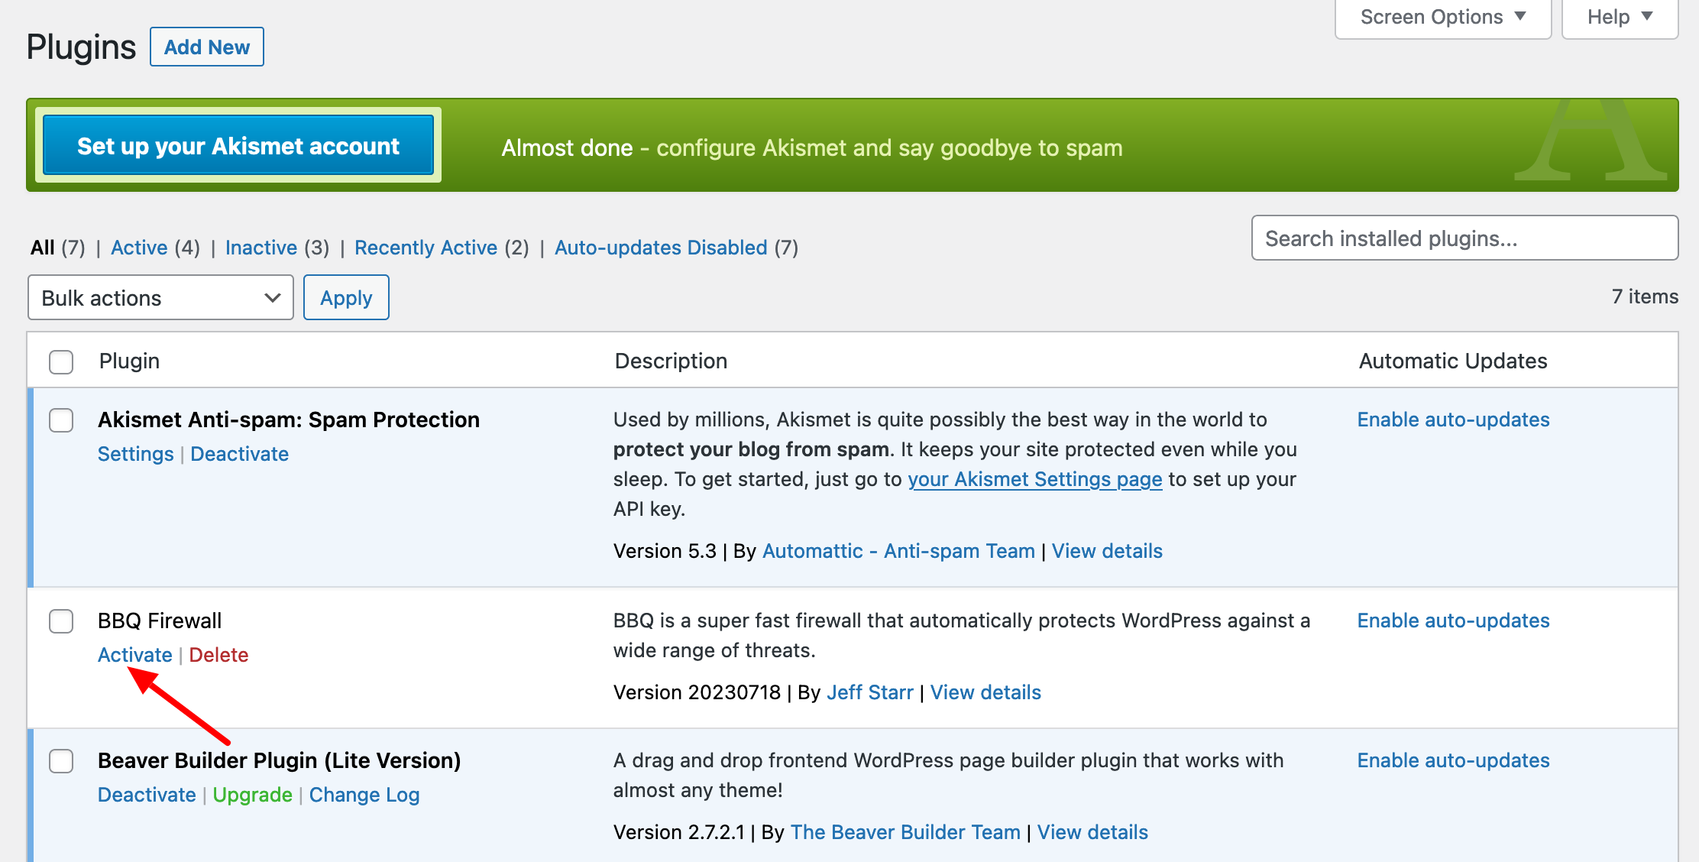
Task: Filter plugins by Auto-updates Disabled
Action: point(661,248)
